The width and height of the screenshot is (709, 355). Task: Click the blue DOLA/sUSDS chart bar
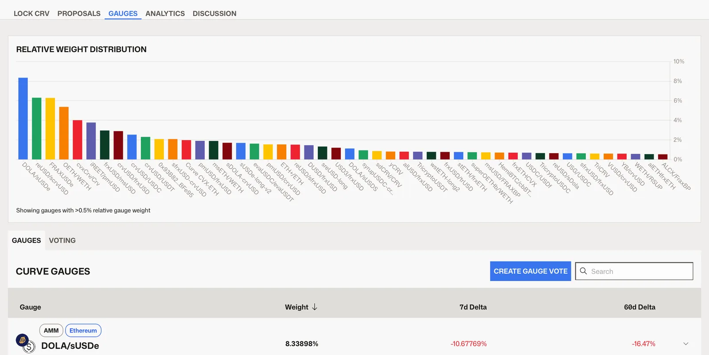350,154
